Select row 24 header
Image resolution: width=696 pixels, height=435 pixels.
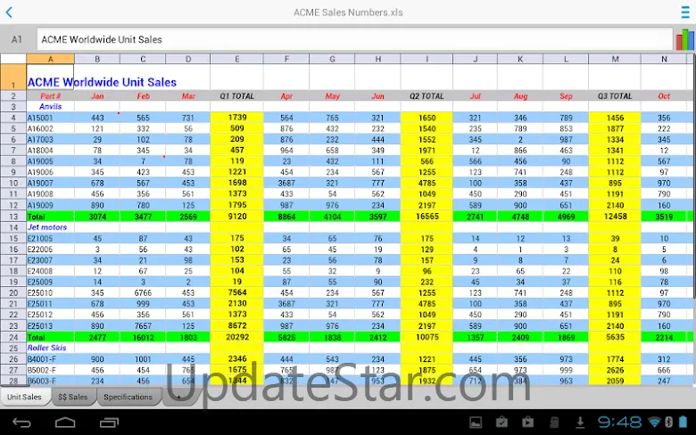click(13, 337)
